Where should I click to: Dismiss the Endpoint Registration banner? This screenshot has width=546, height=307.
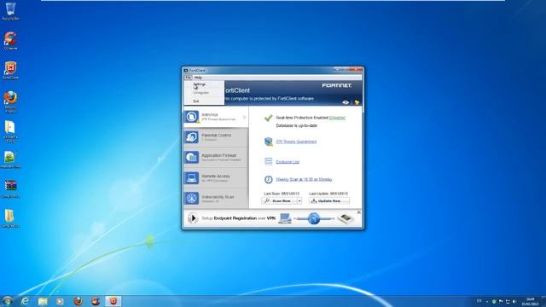[x=358, y=212]
